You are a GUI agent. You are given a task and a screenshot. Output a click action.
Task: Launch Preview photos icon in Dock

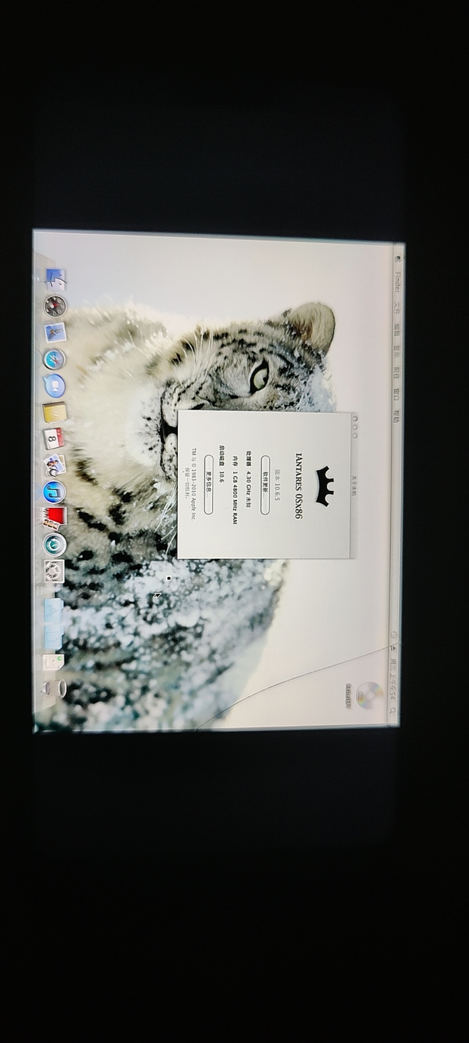(55, 465)
